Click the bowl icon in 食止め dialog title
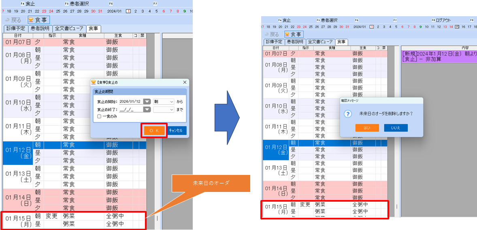The width and height of the screenshot is (477, 230). point(94,83)
